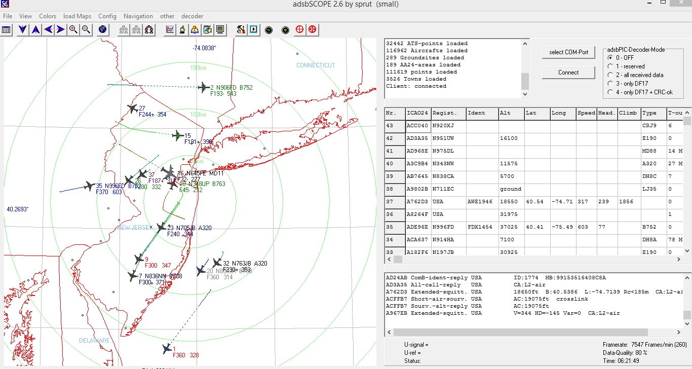Click aircraft table horizontal scrollbar left arrow

(x=389, y=260)
